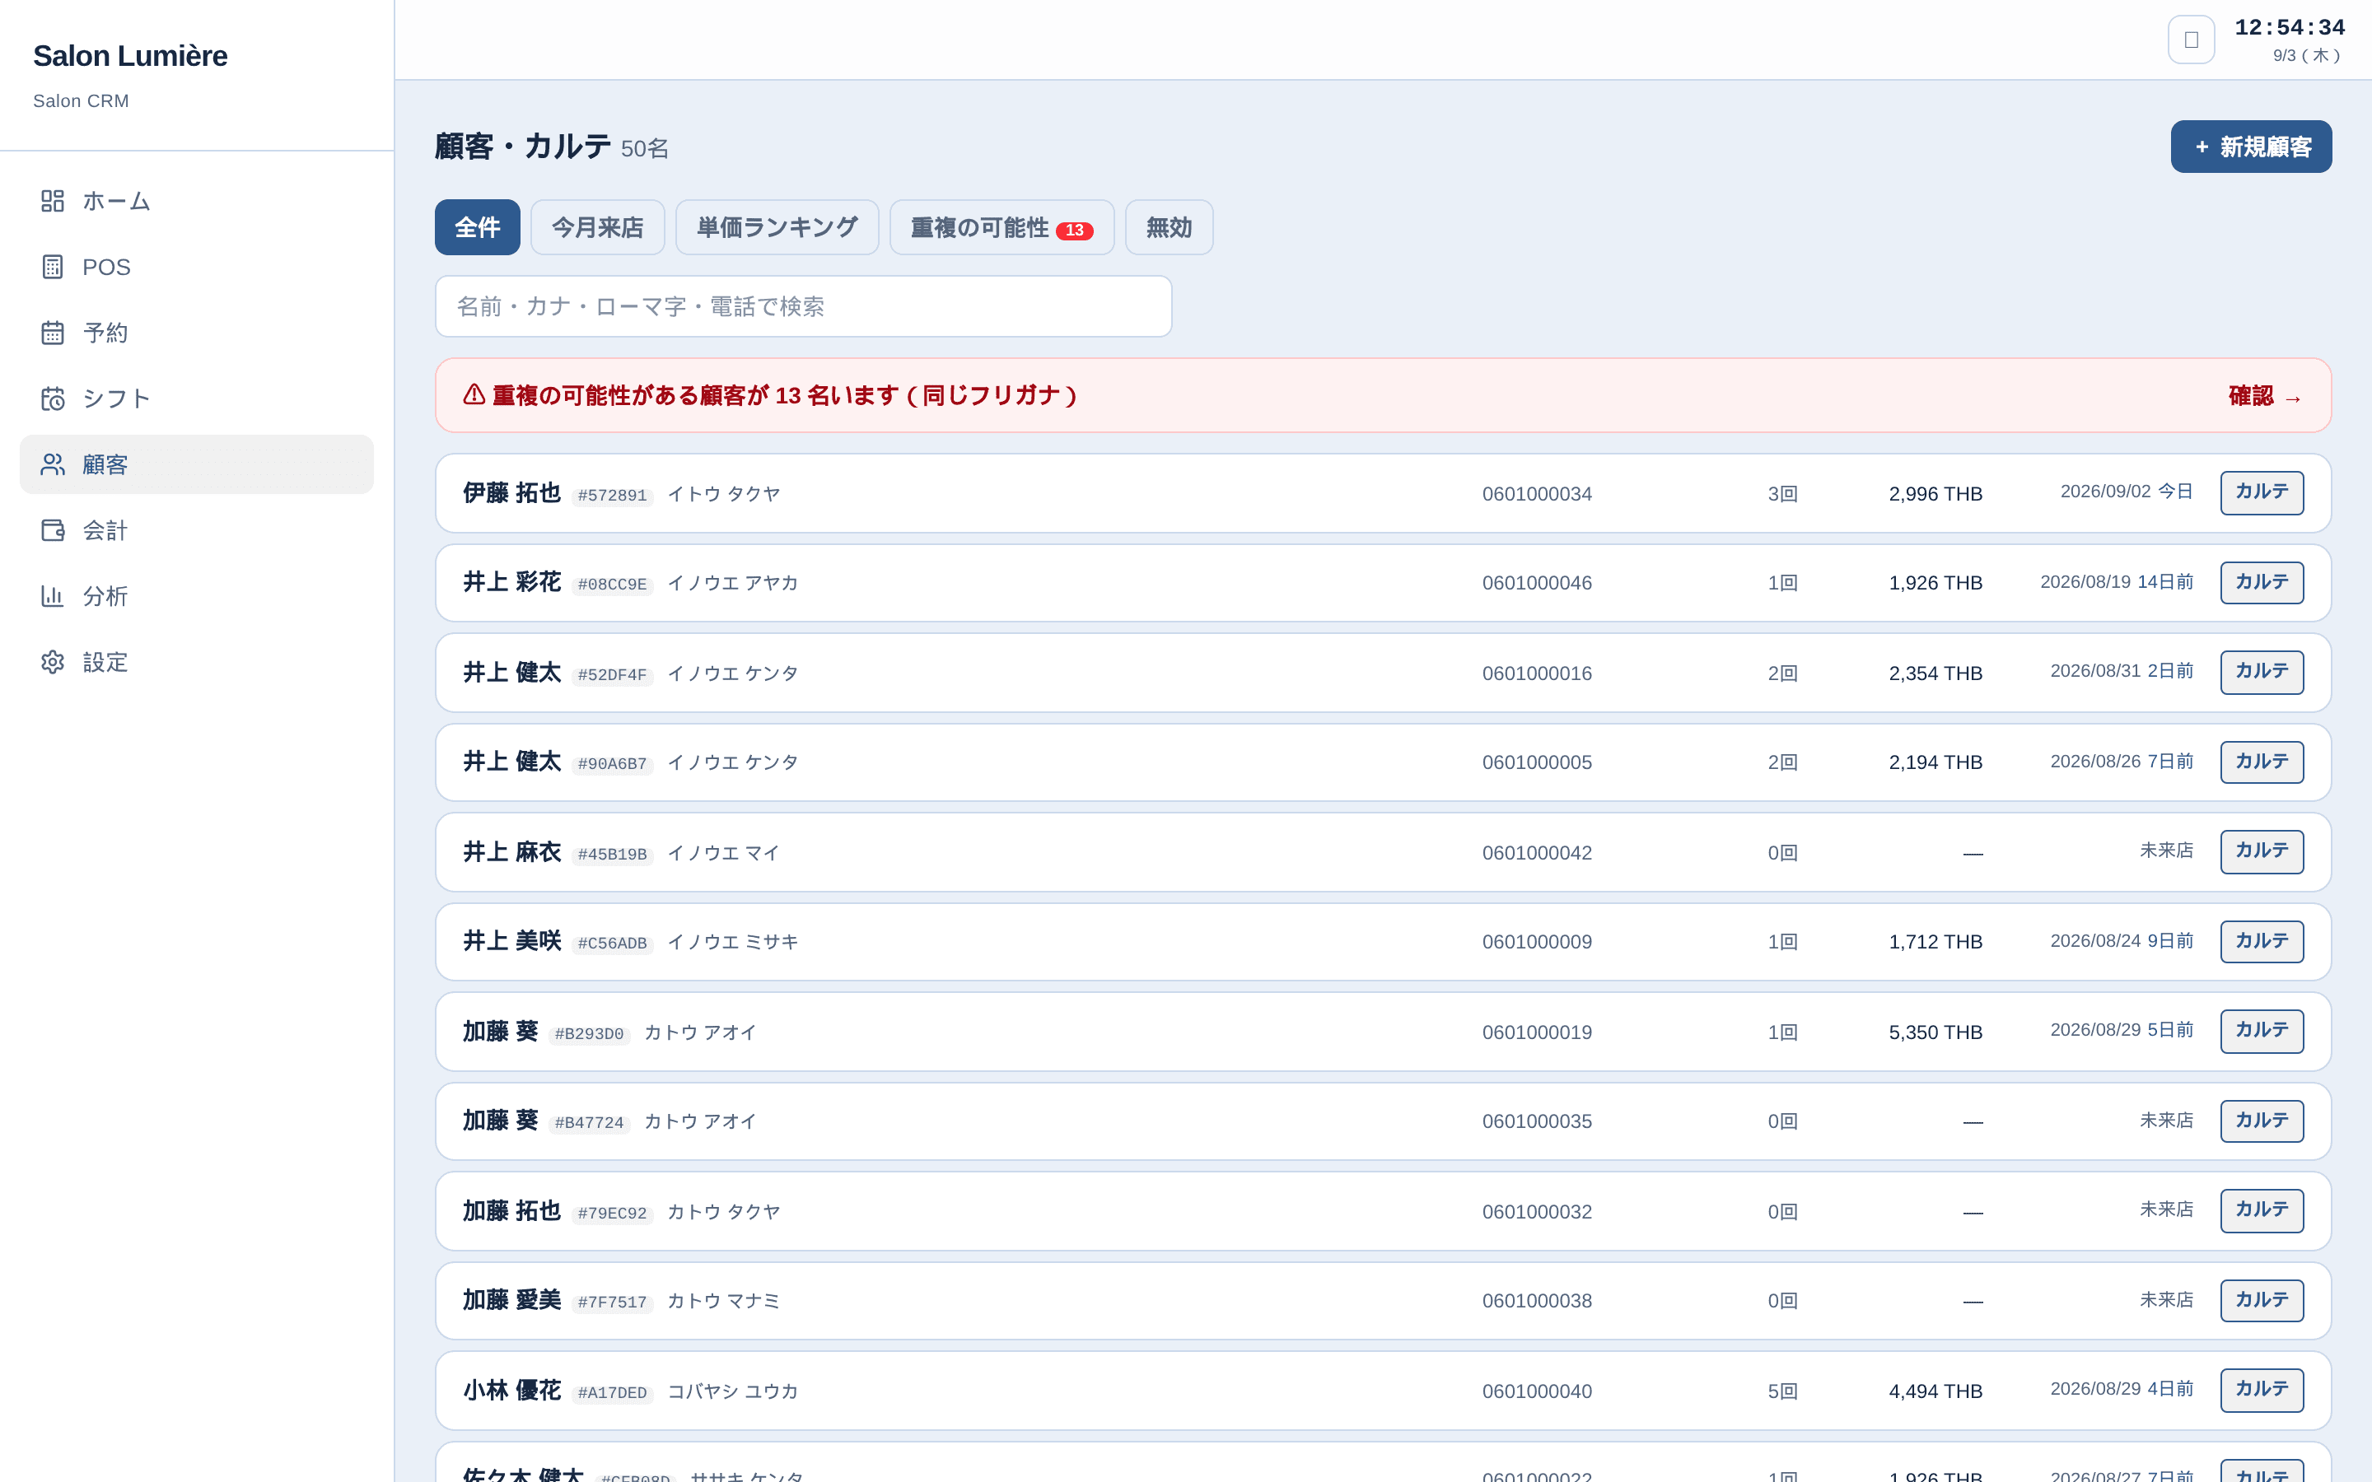This screenshot has height=1482, width=2372.
Task: Open カルテ for 小林 優花
Action: (x=2262, y=1390)
